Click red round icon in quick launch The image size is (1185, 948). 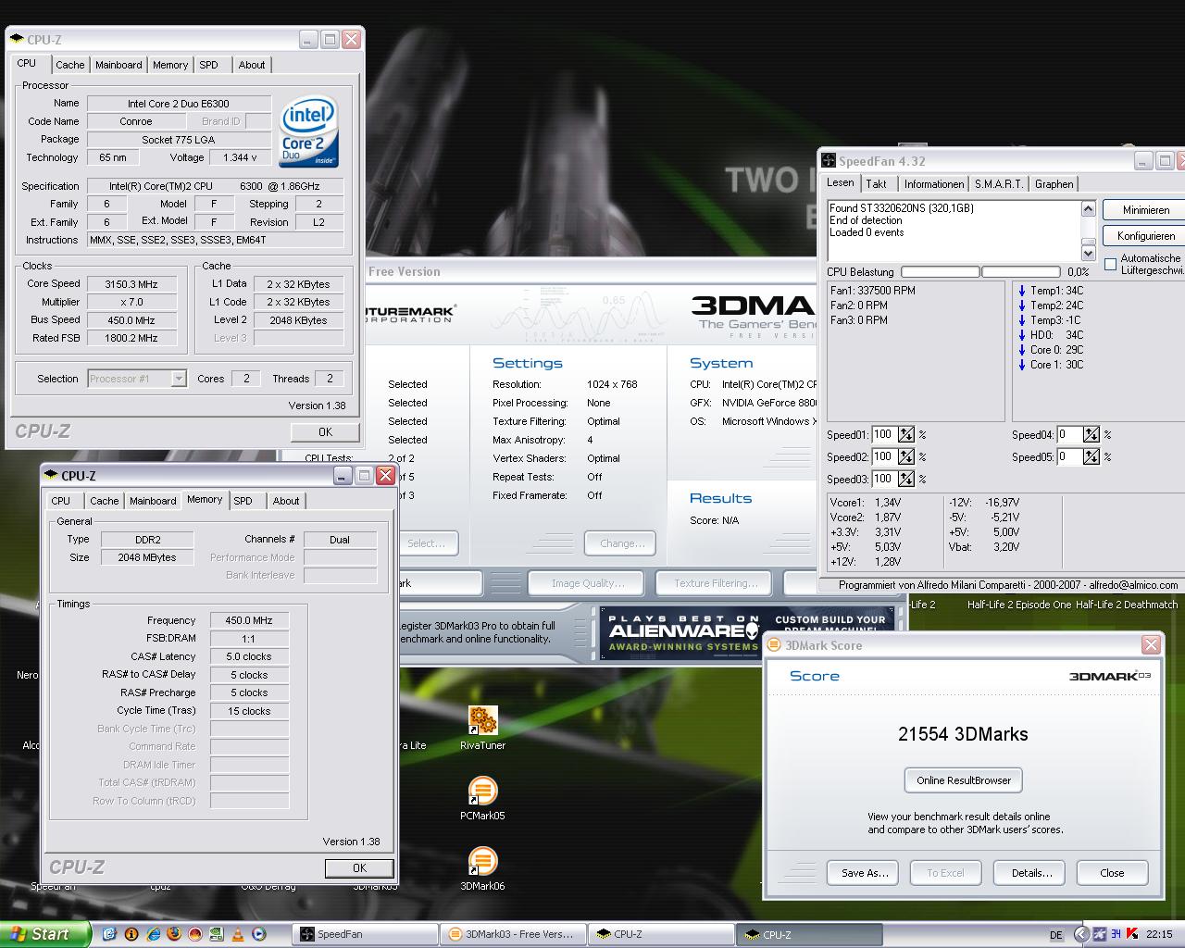(195, 934)
